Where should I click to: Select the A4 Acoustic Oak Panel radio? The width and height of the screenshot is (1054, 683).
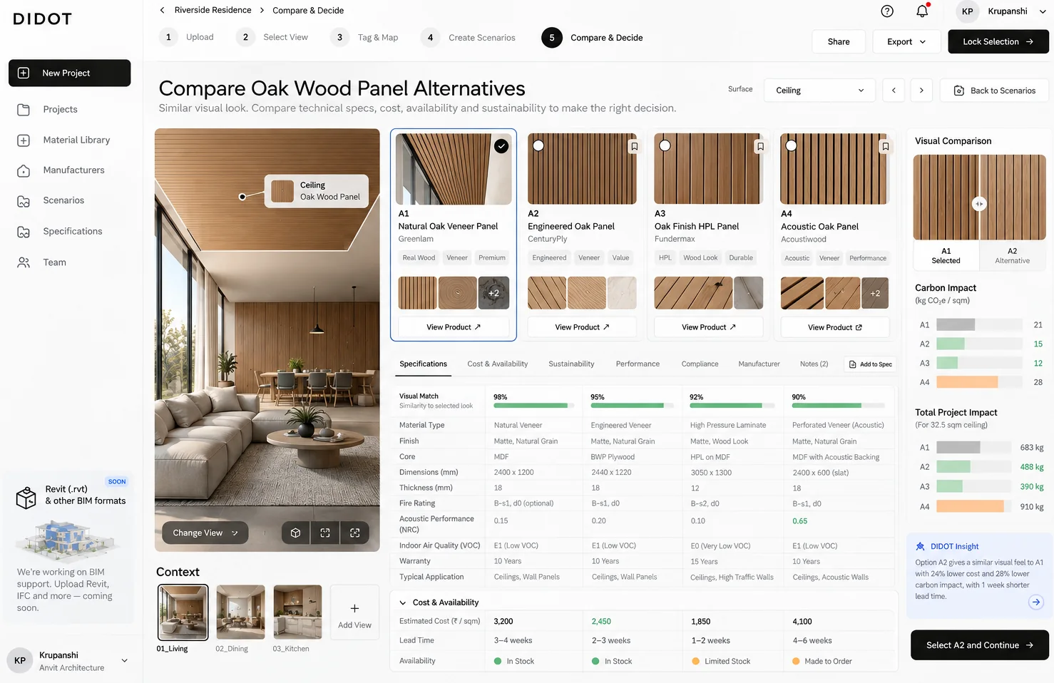pyautogui.click(x=791, y=145)
